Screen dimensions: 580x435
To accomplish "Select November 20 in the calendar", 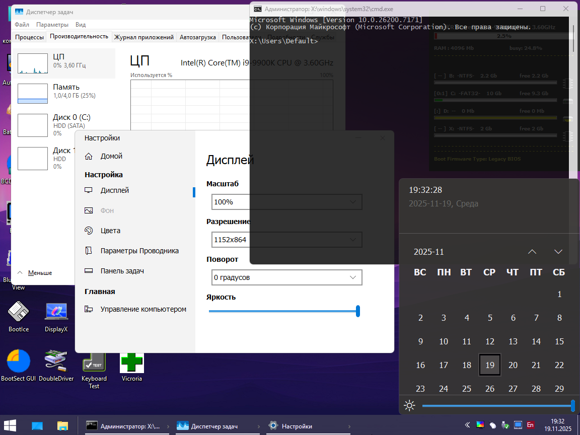I will 513,365.
